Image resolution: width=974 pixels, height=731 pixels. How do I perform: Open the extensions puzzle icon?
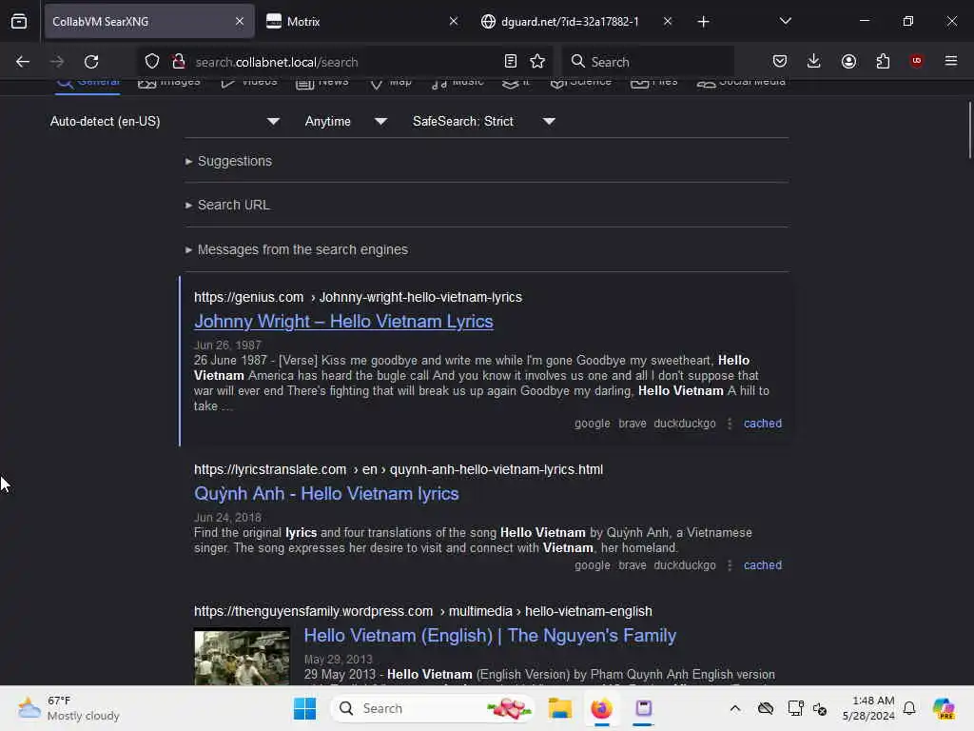[883, 61]
